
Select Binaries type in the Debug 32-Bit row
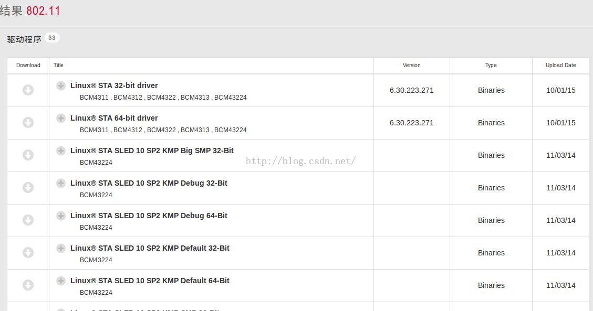pos(491,188)
